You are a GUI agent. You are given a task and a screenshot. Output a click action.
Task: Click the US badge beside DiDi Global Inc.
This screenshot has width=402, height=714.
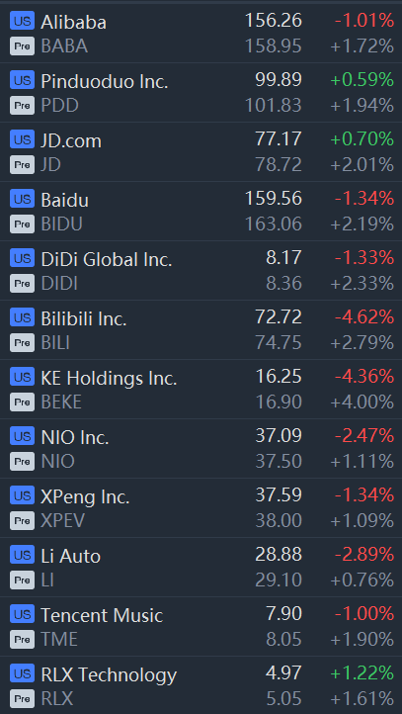point(22,258)
